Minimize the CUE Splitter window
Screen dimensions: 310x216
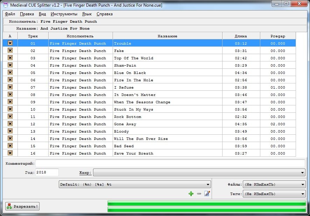point(277,4)
